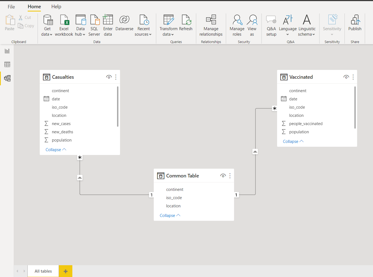Toggle visibility of the Vaccinated table
Viewport: 373px width, 277px height.
[346, 77]
